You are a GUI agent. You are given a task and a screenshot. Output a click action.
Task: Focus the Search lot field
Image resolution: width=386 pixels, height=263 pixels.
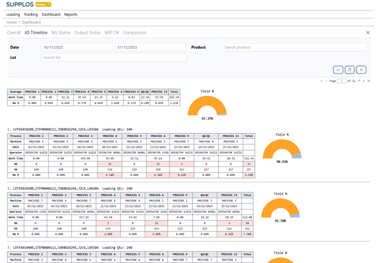(x=114, y=58)
